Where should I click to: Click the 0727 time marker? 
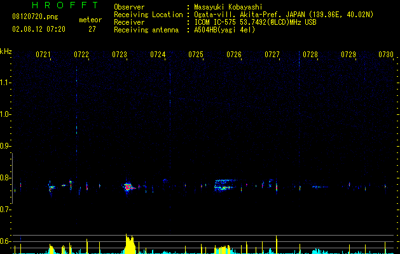click(272, 55)
